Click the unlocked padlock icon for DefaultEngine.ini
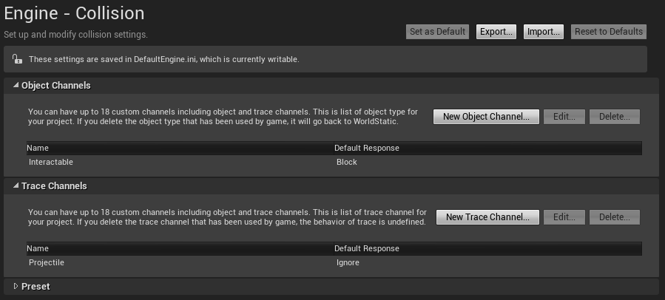Image resolution: width=665 pixels, height=300 pixels. (17, 59)
